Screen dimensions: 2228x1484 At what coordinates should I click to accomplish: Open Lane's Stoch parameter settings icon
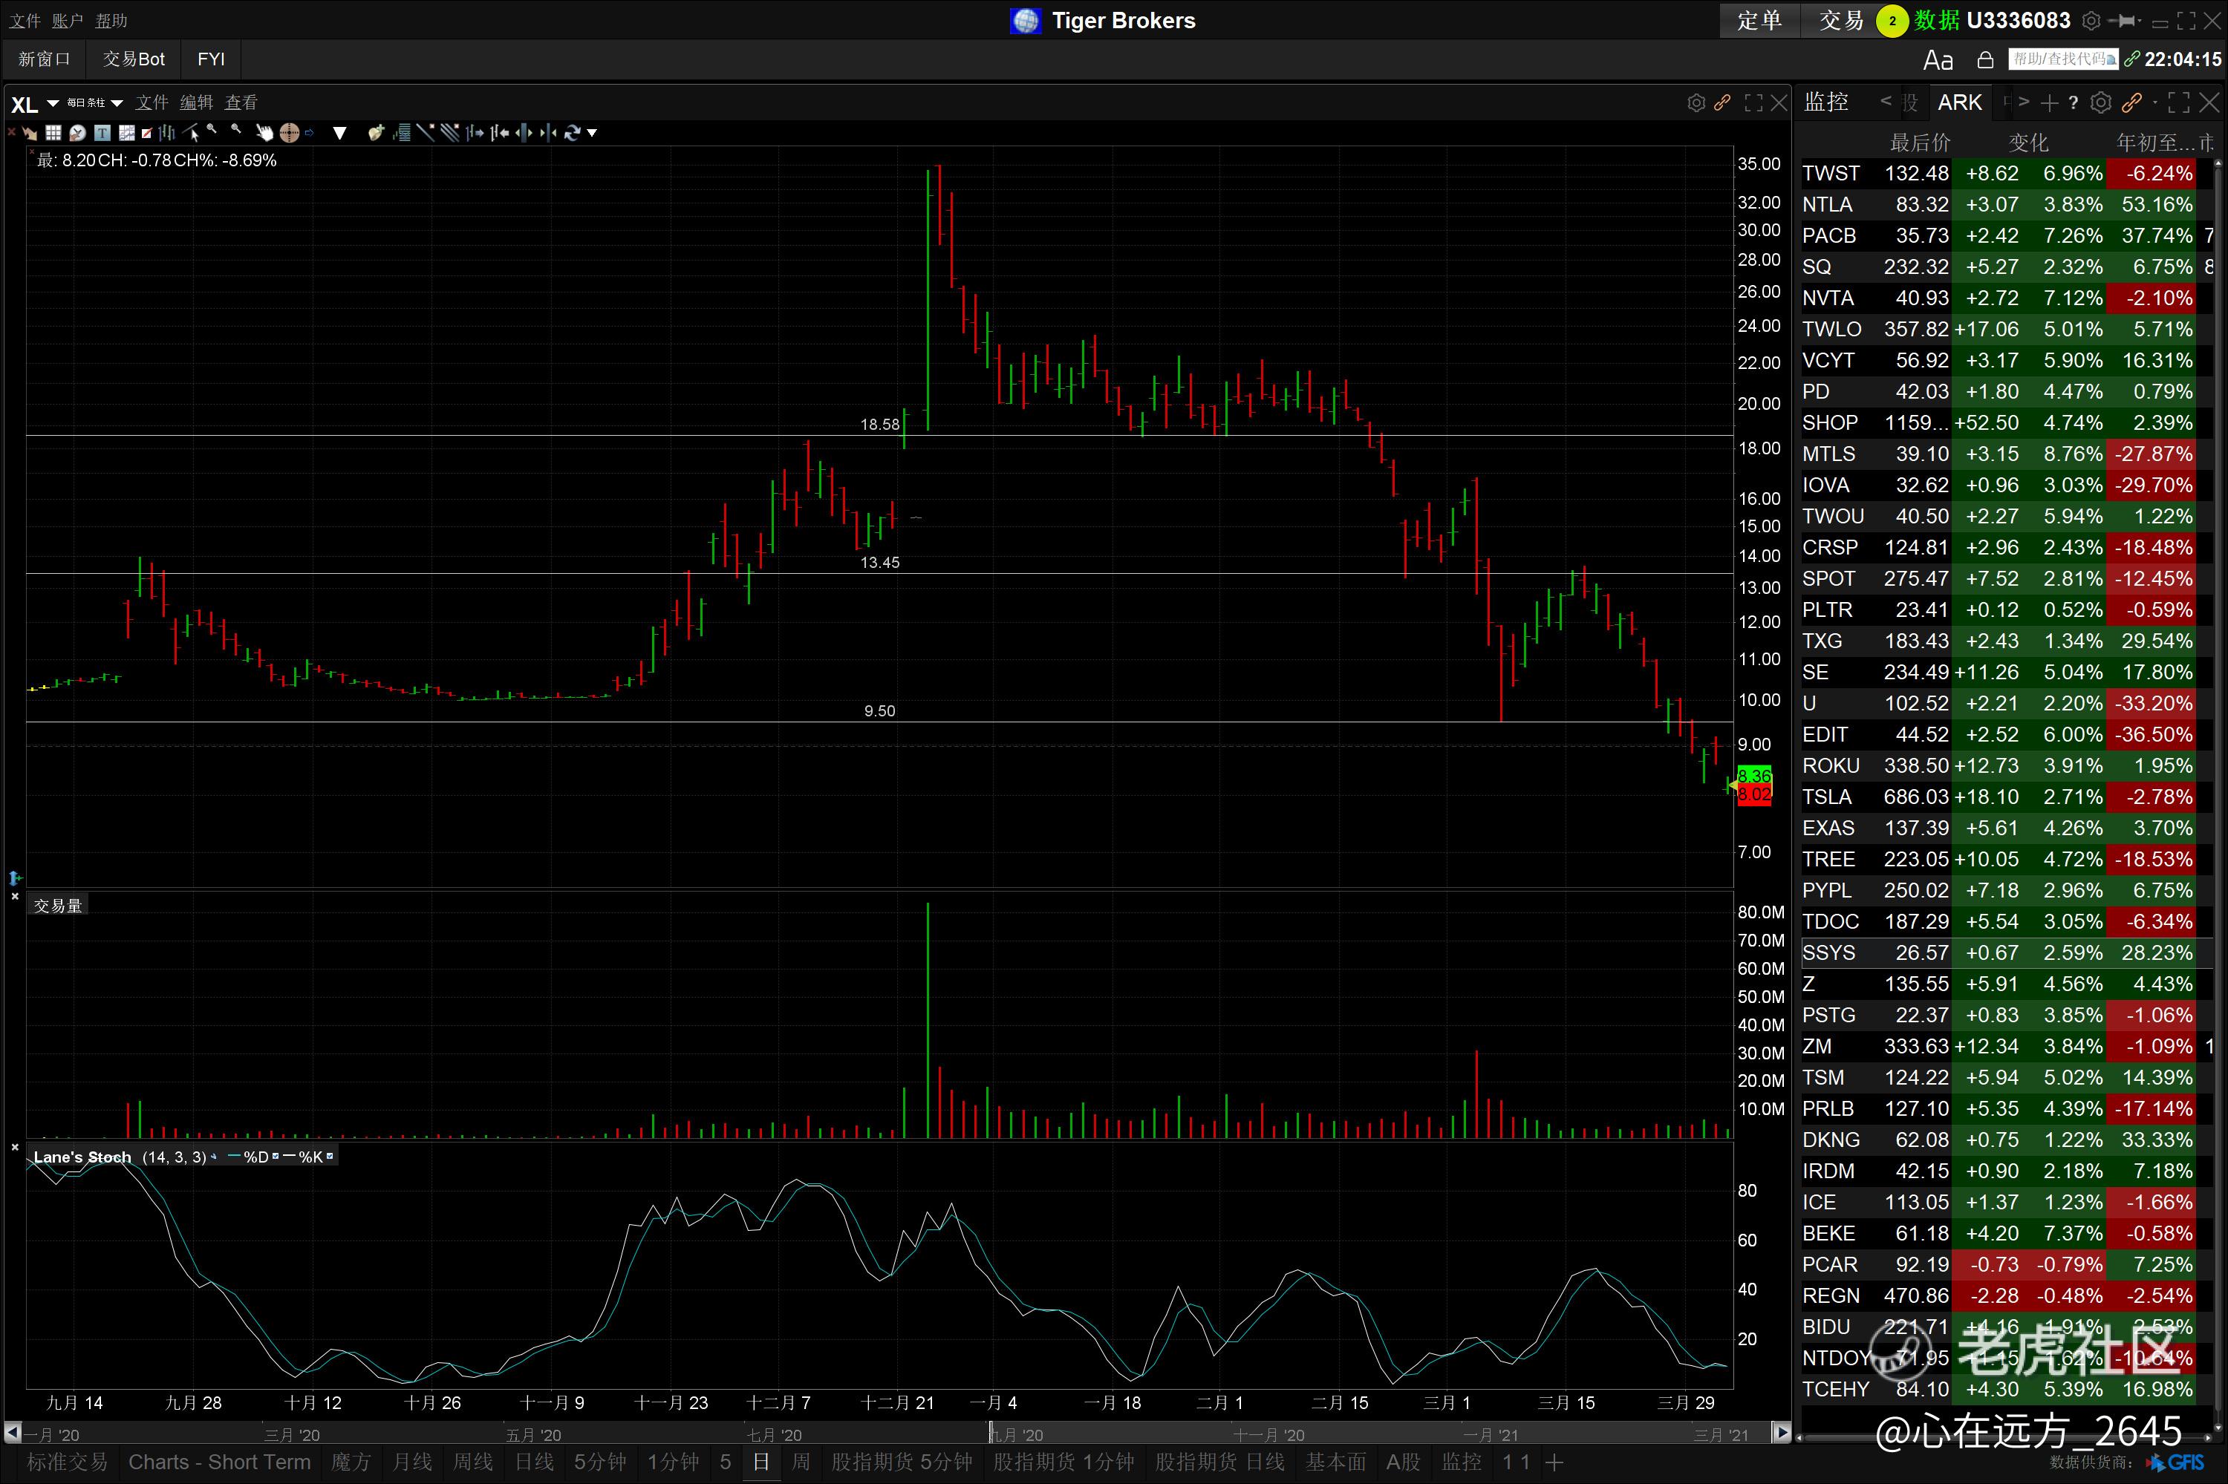213,1156
